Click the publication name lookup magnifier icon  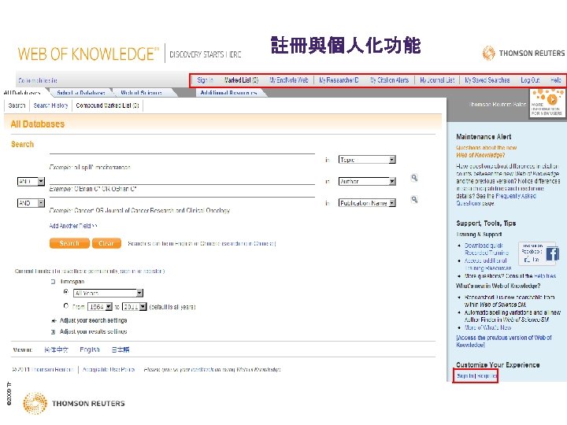click(414, 199)
